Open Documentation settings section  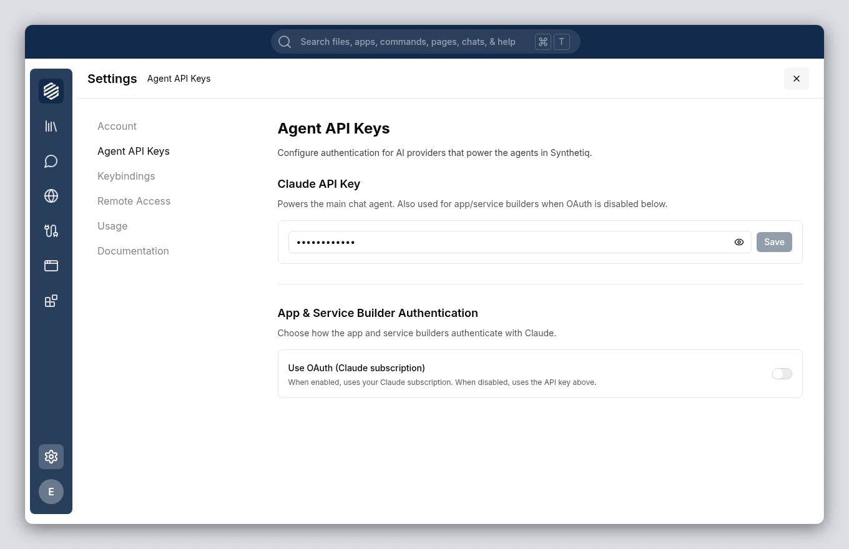133,251
